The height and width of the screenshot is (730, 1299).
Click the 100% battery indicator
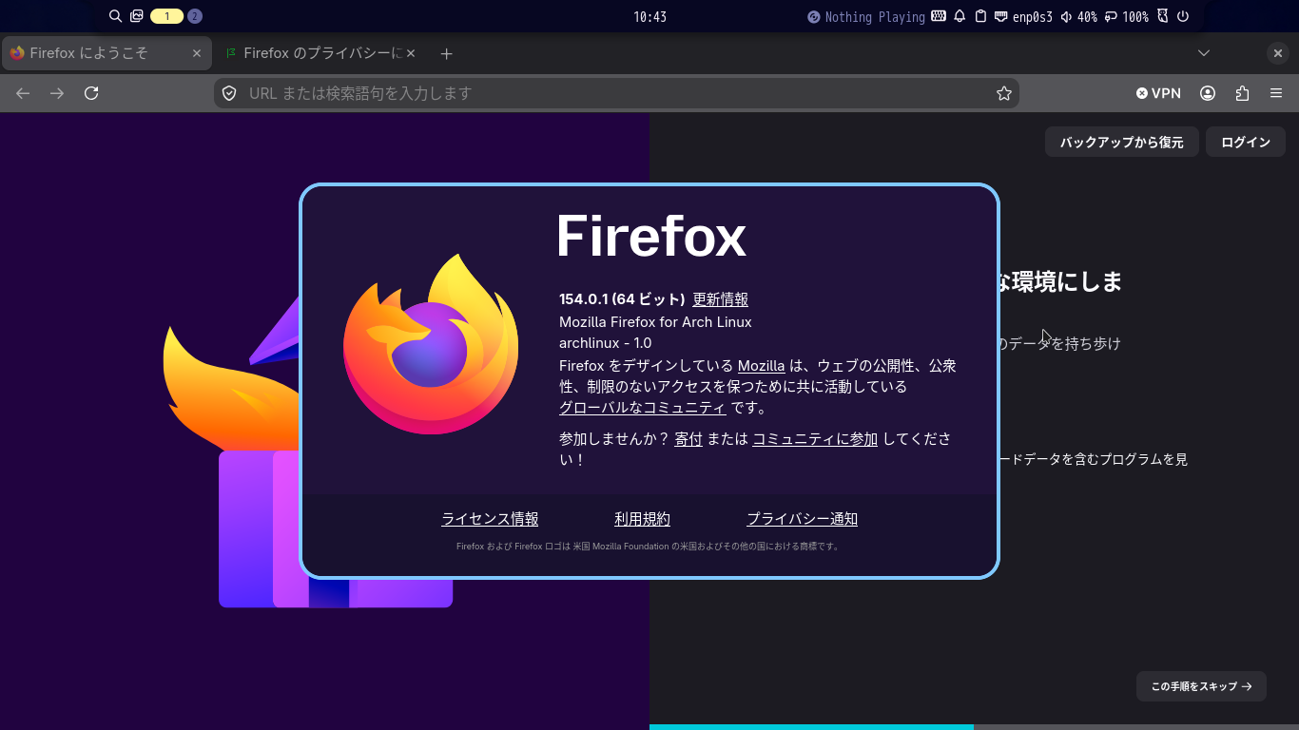coord(1127,17)
